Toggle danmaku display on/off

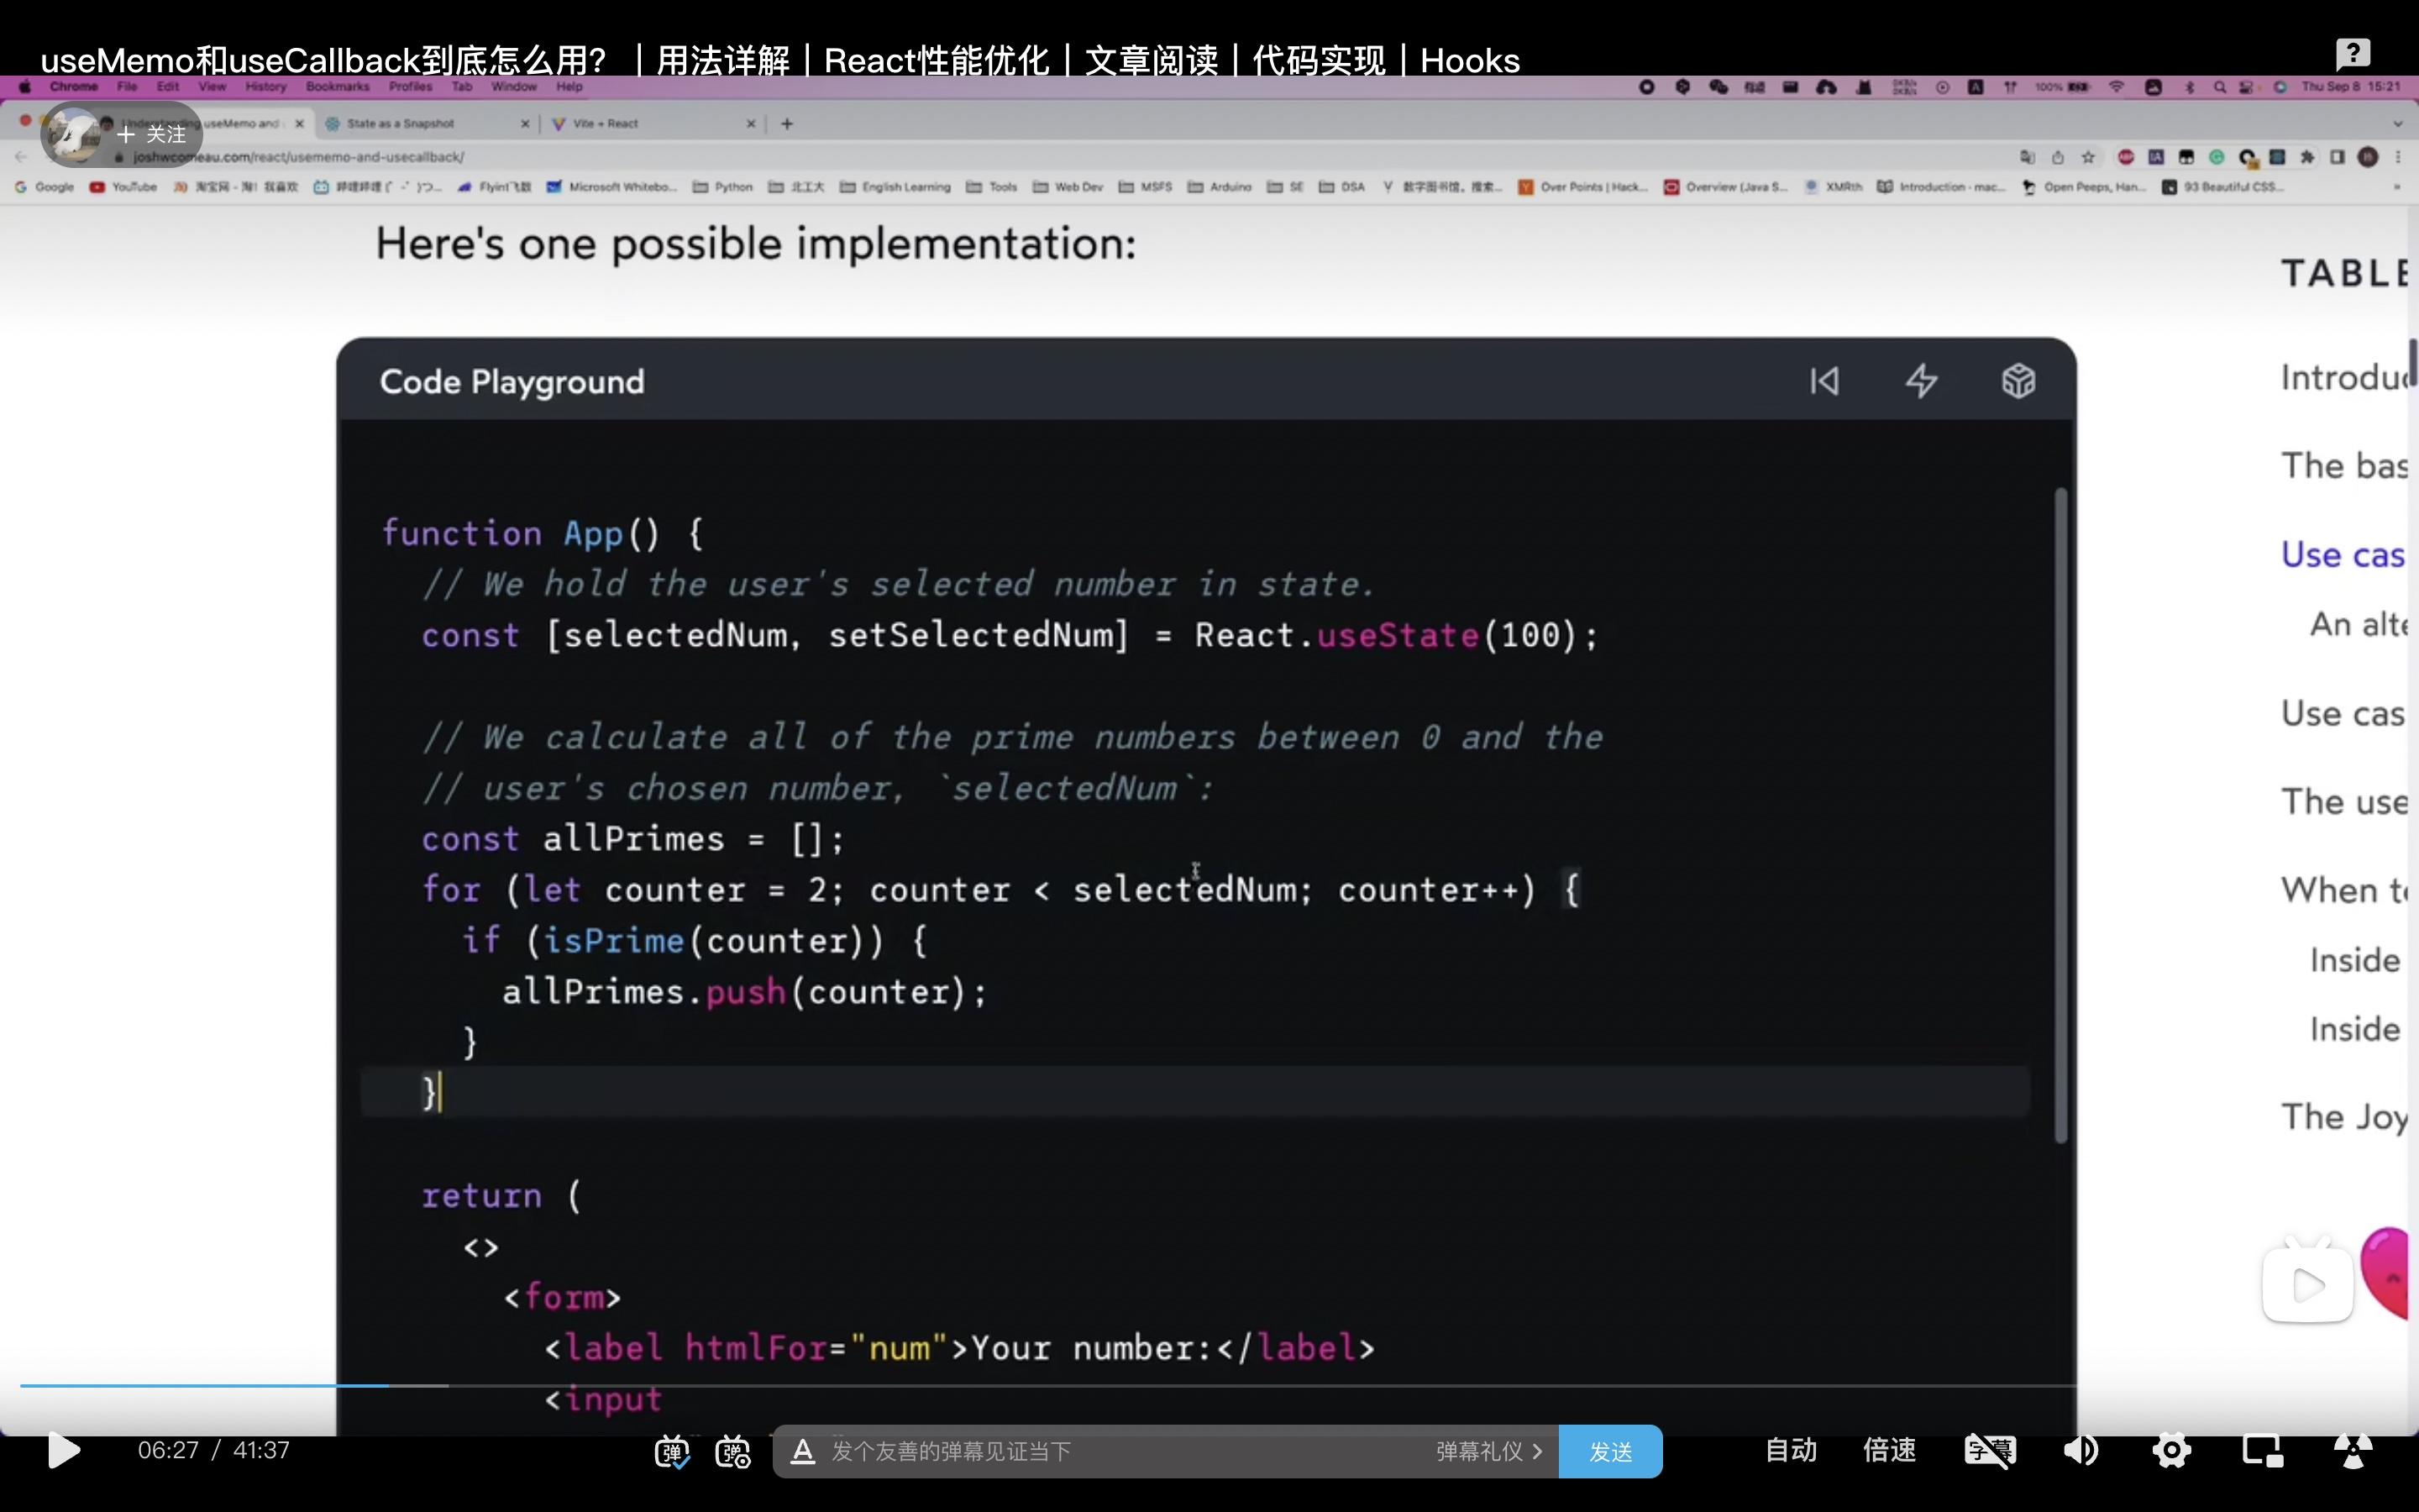click(672, 1451)
